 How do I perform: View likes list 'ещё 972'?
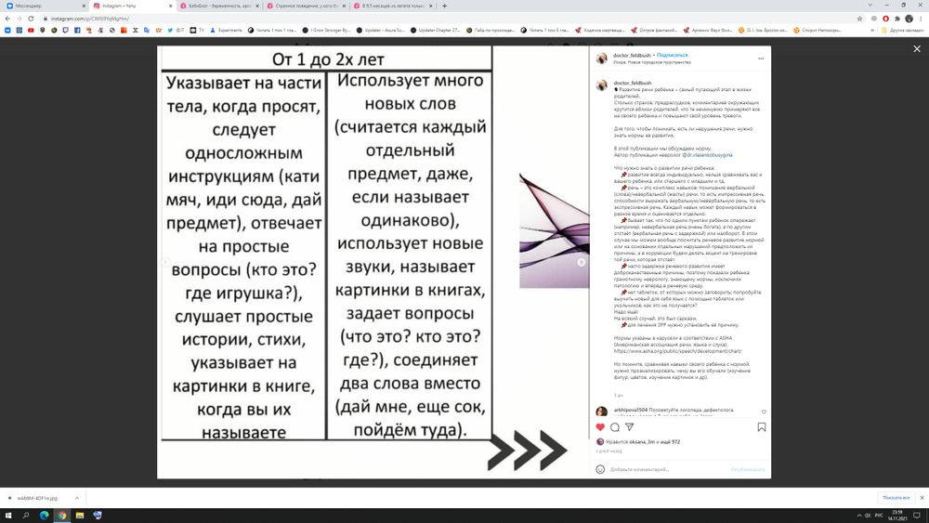coord(670,442)
